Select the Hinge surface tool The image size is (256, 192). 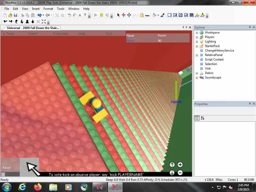[197, 15]
